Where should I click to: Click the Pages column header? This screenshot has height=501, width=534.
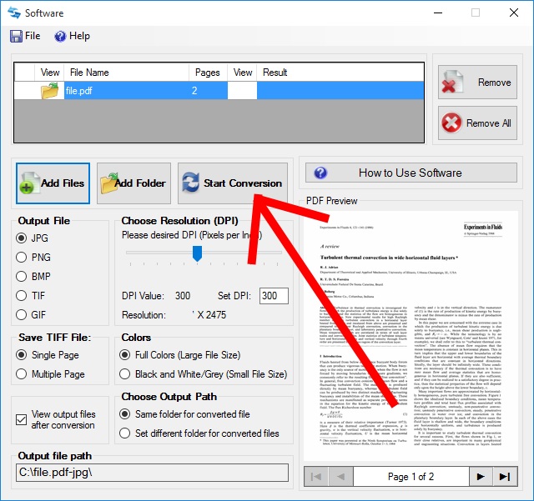tap(208, 73)
